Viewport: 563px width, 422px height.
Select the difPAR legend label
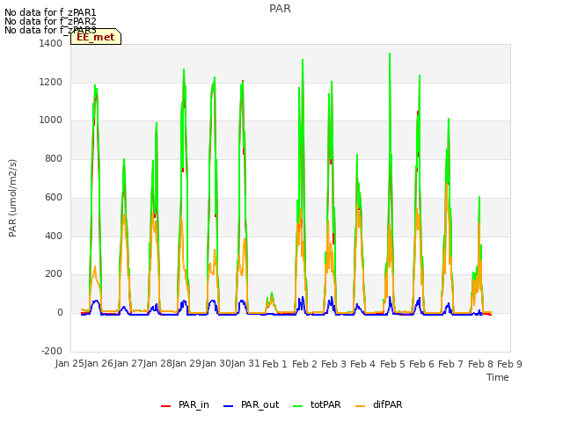coord(387,404)
